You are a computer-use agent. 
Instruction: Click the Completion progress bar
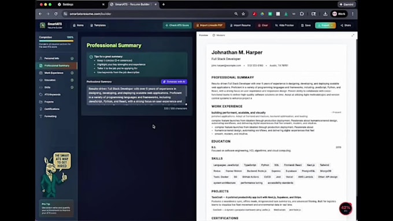point(56,41)
